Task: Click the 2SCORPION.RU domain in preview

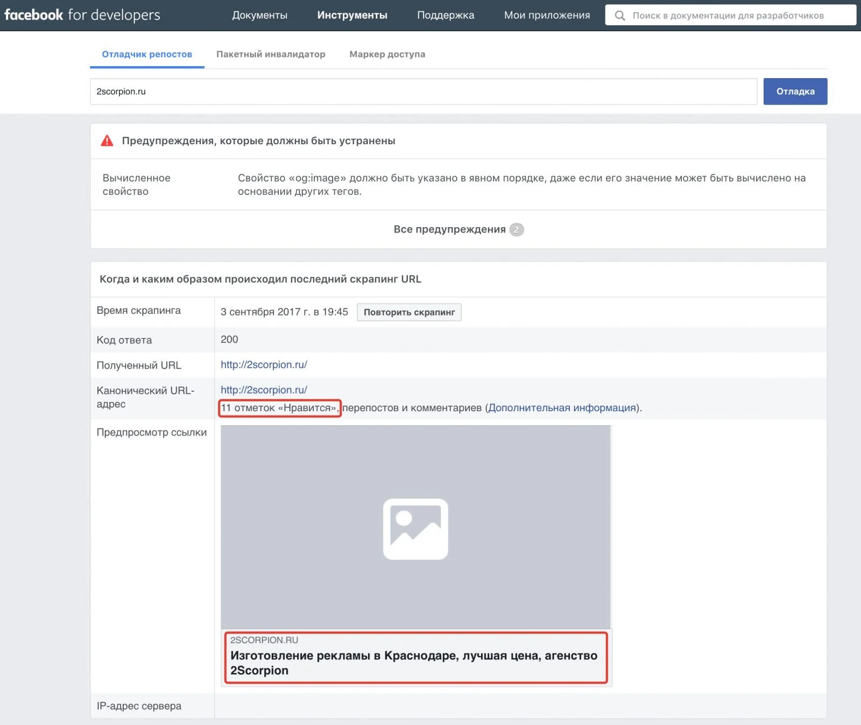Action: (264, 640)
